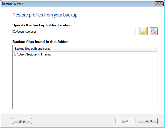This screenshot has width=165, height=128.
Task: Click the browse folder icon
Action: point(144,31)
